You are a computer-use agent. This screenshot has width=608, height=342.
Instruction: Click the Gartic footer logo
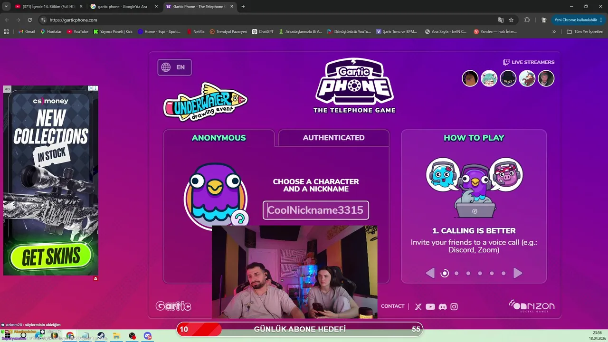click(x=173, y=306)
